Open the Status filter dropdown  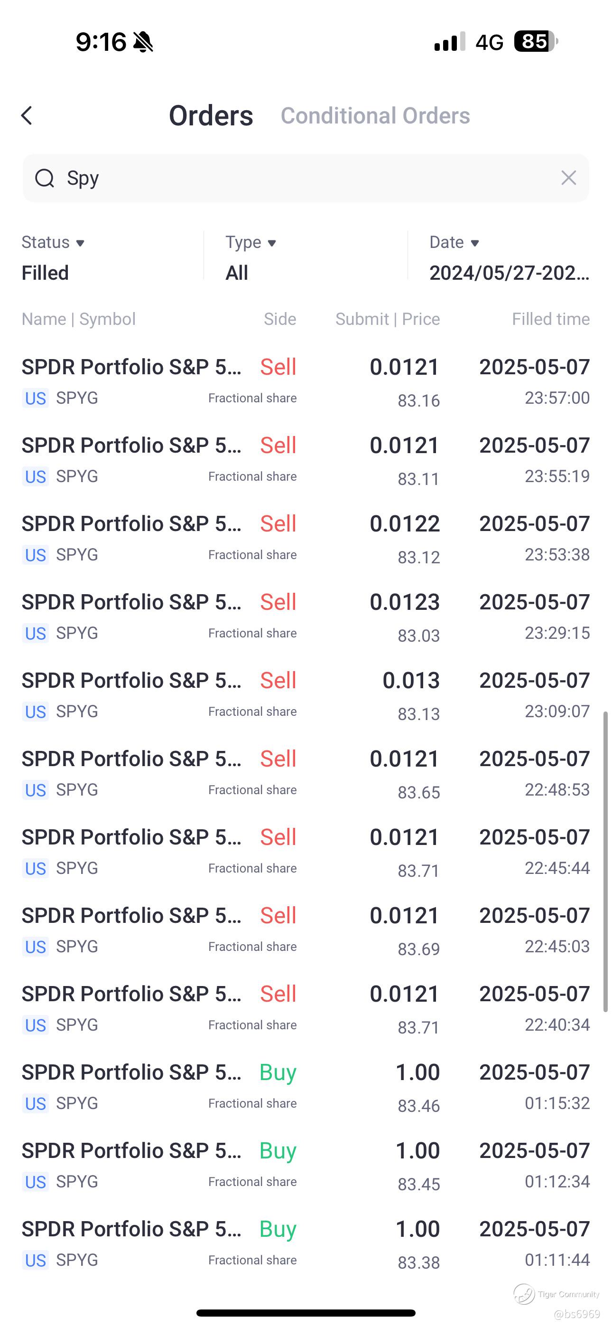click(53, 242)
